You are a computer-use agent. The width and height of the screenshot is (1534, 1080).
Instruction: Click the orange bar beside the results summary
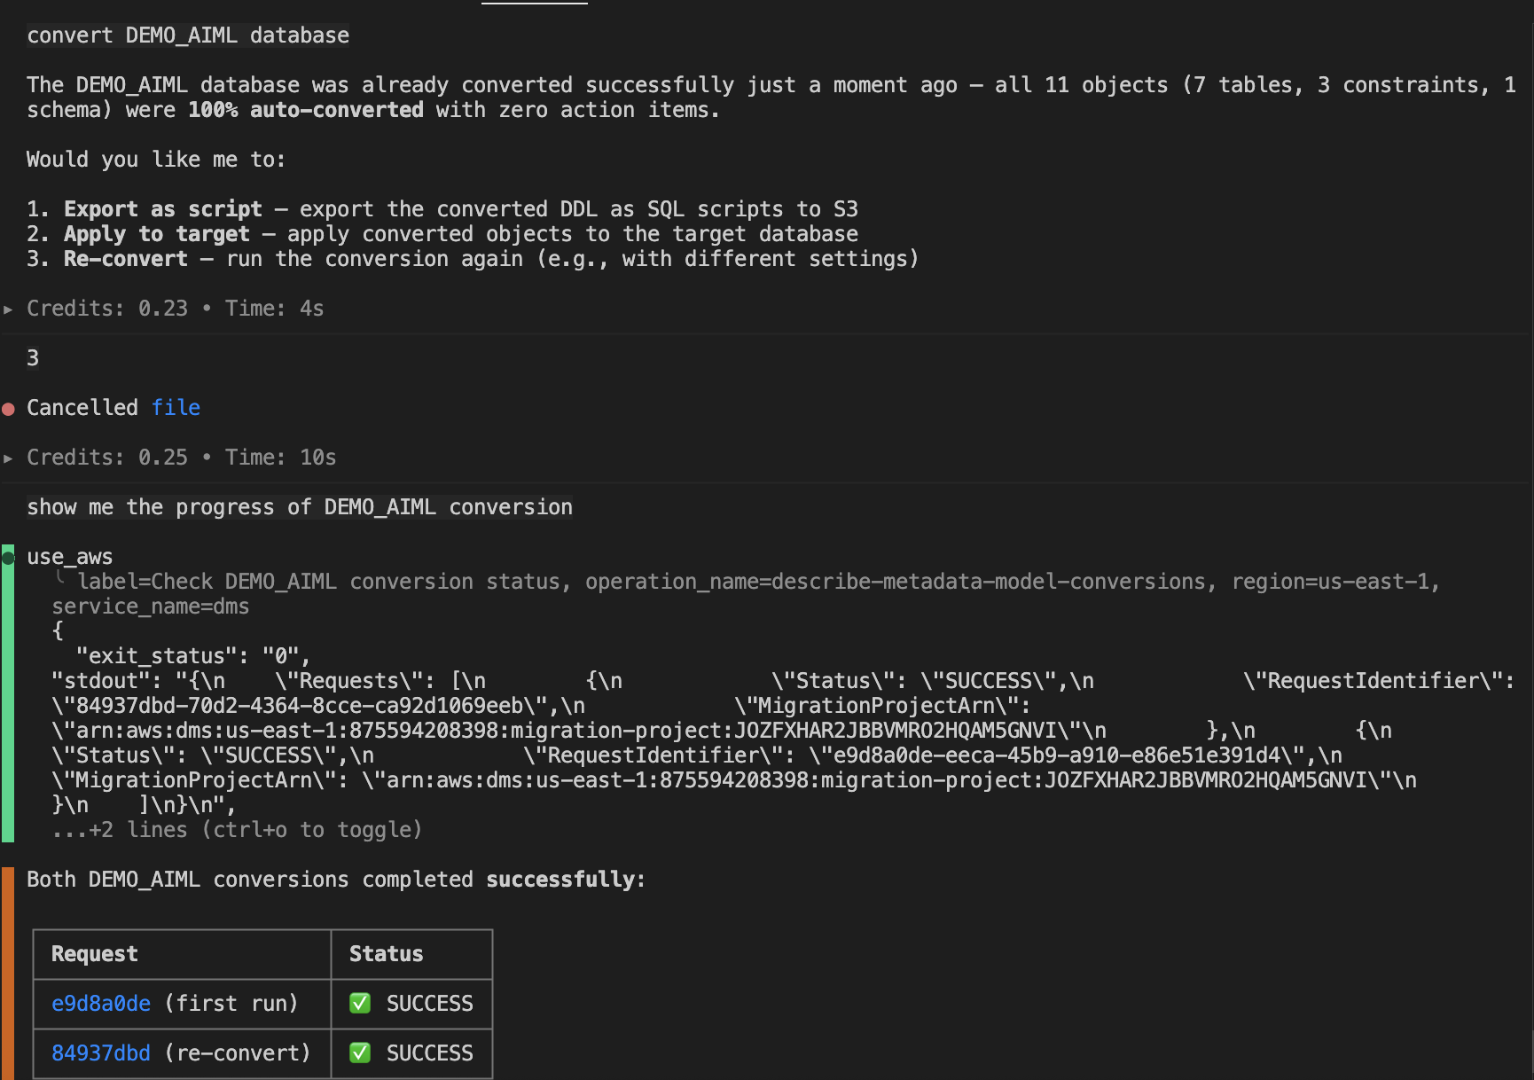pos(8,974)
